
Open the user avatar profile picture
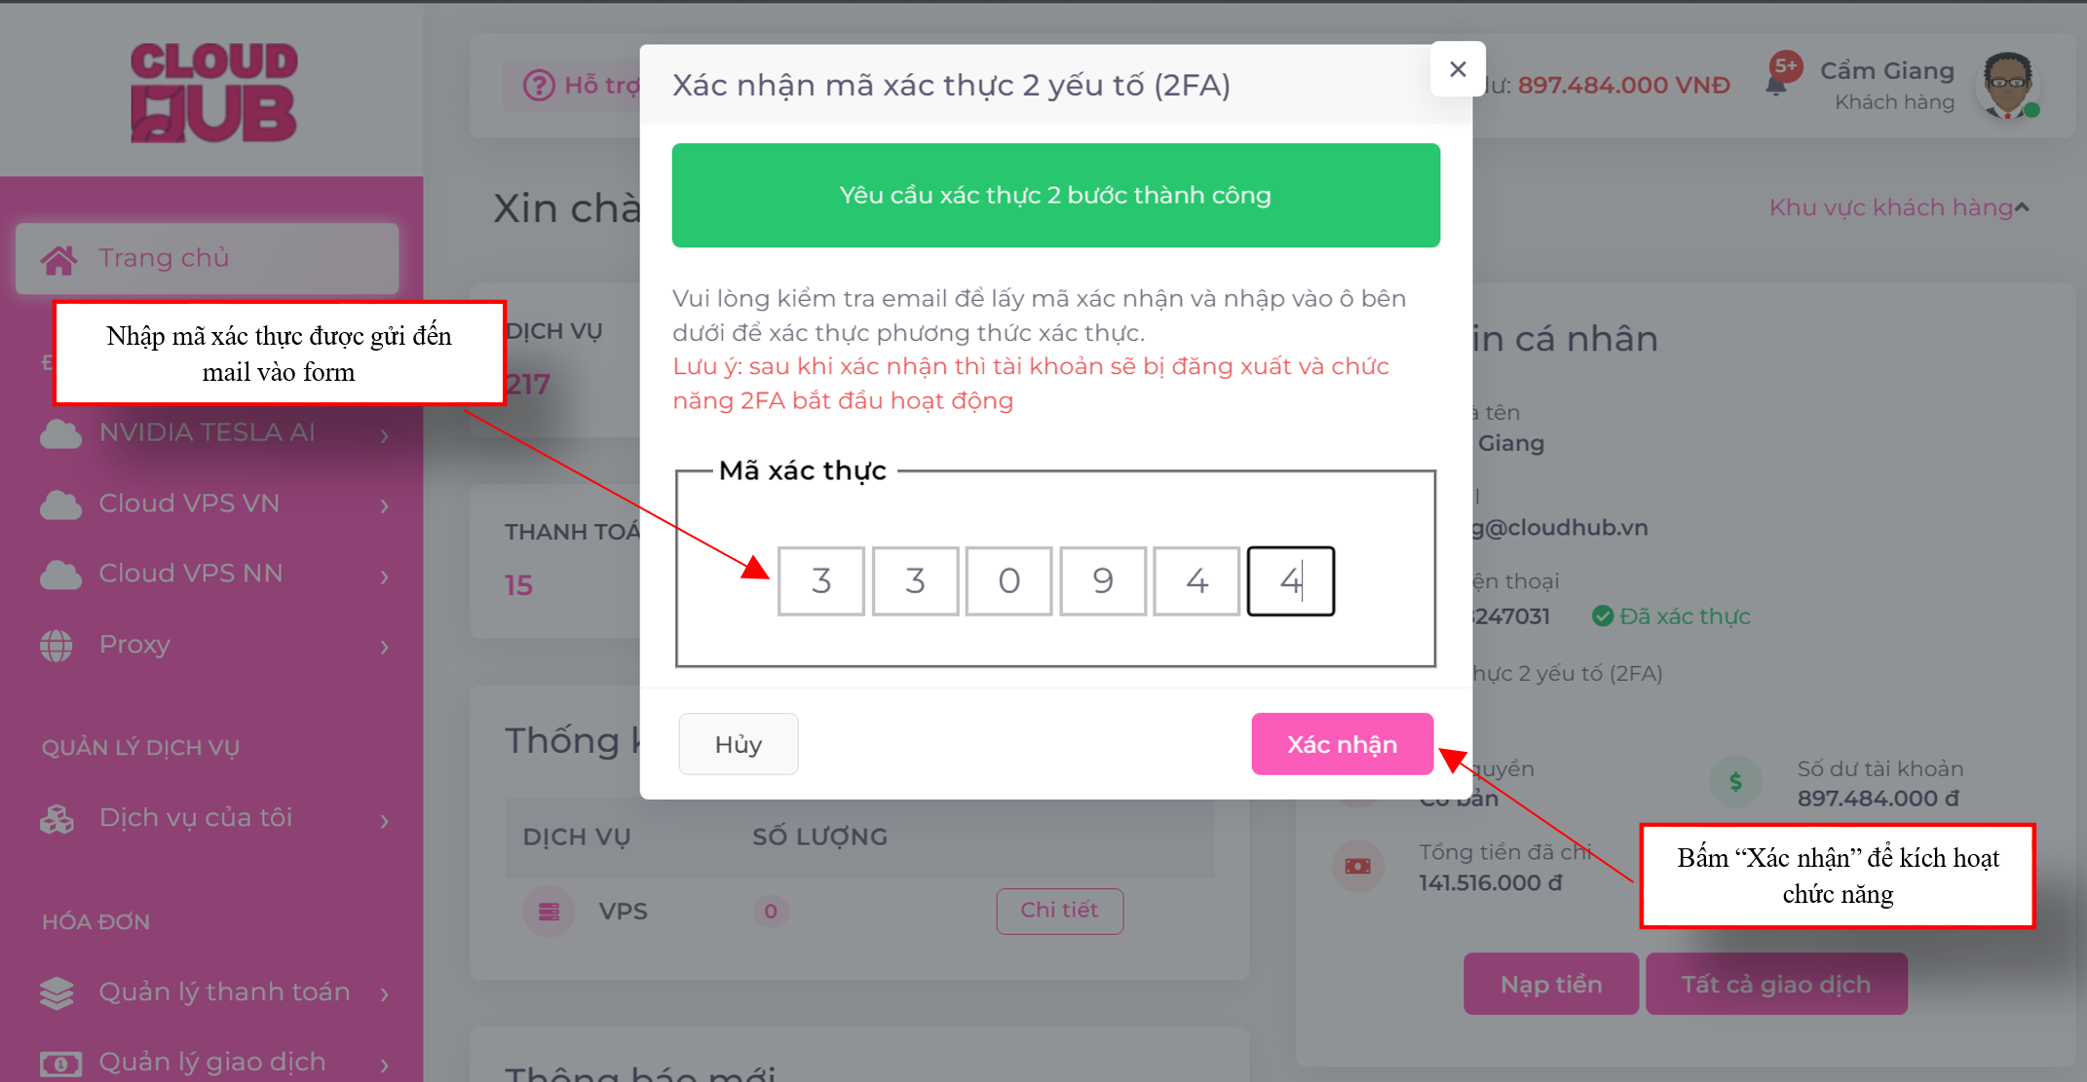[2006, 85]
